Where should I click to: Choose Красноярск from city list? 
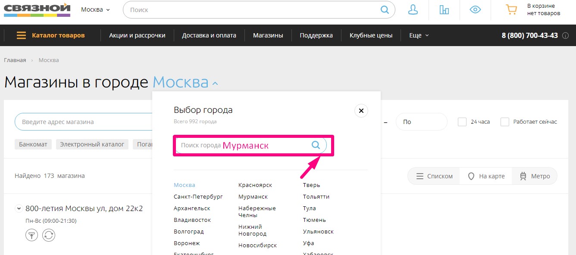pos(255,185)
